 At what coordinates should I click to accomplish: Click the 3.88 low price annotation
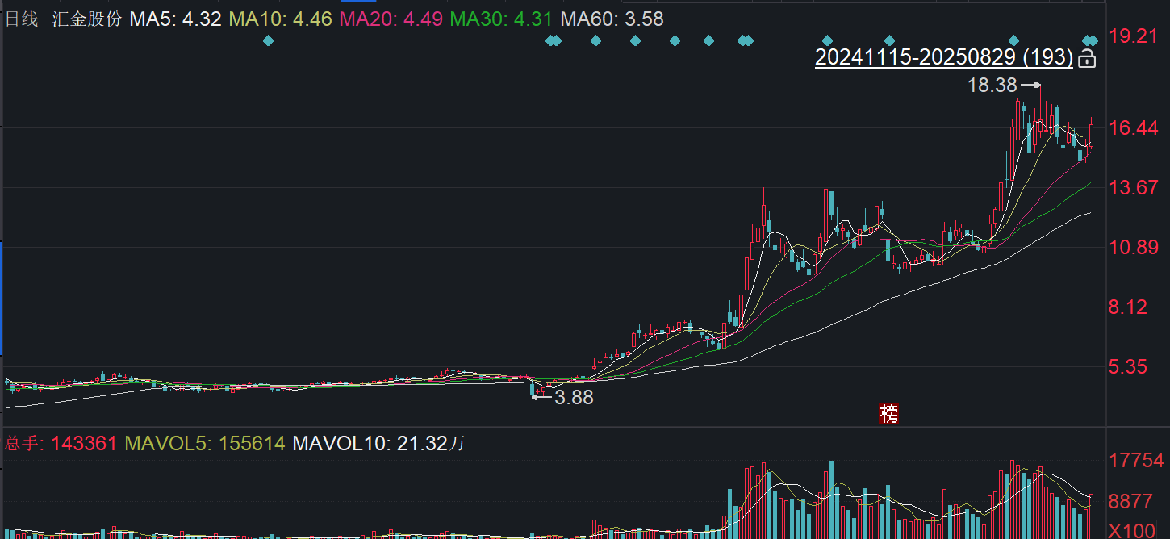tap(574, 397)
